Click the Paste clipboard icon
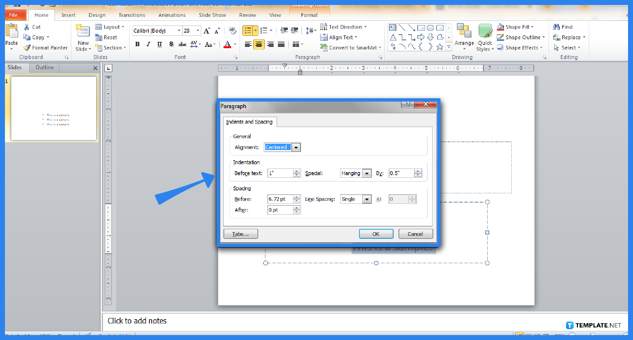 click(x=12, y=31)
